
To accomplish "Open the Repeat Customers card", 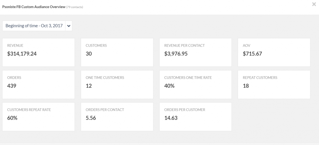I will pos(274,84).
